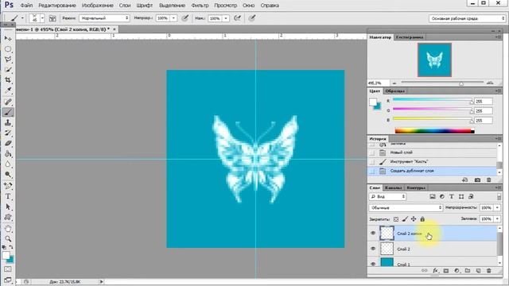Select the History Brush tool

pos(8,133)
